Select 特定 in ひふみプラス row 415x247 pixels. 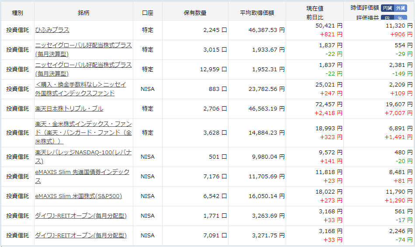[x=147, y=30]
